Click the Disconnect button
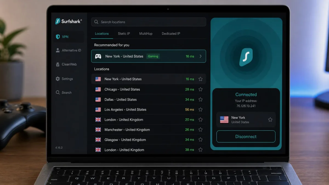The image size is (329, 185). 246,136
